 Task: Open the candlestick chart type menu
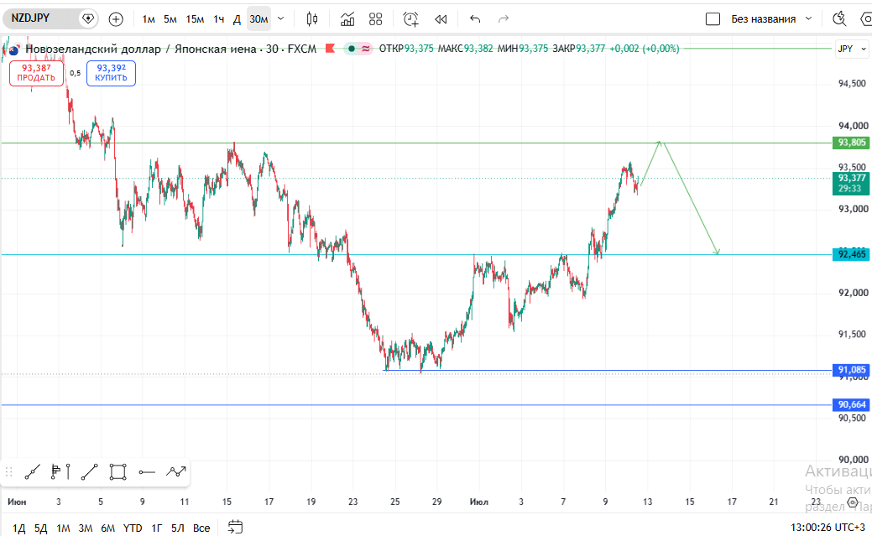click(x=312, y=19)
